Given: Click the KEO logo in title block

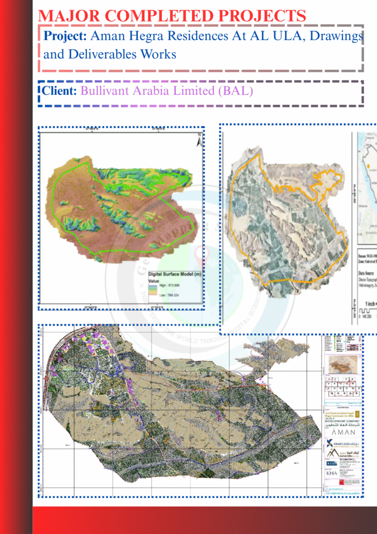Looking at the screenshot, I should (x=332, y=463).
